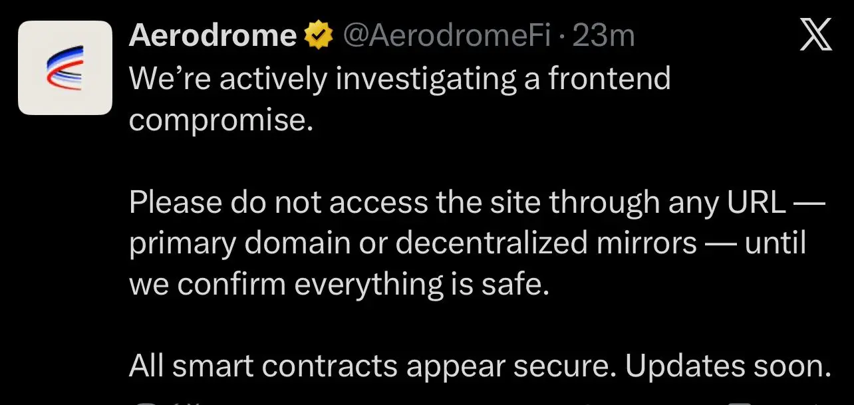Click the phrase "decentralized mirrors"
The height and width of the screenshot is (405, 854).
point(546,243)
